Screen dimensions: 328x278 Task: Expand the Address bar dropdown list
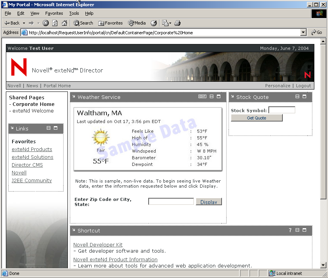303,32
